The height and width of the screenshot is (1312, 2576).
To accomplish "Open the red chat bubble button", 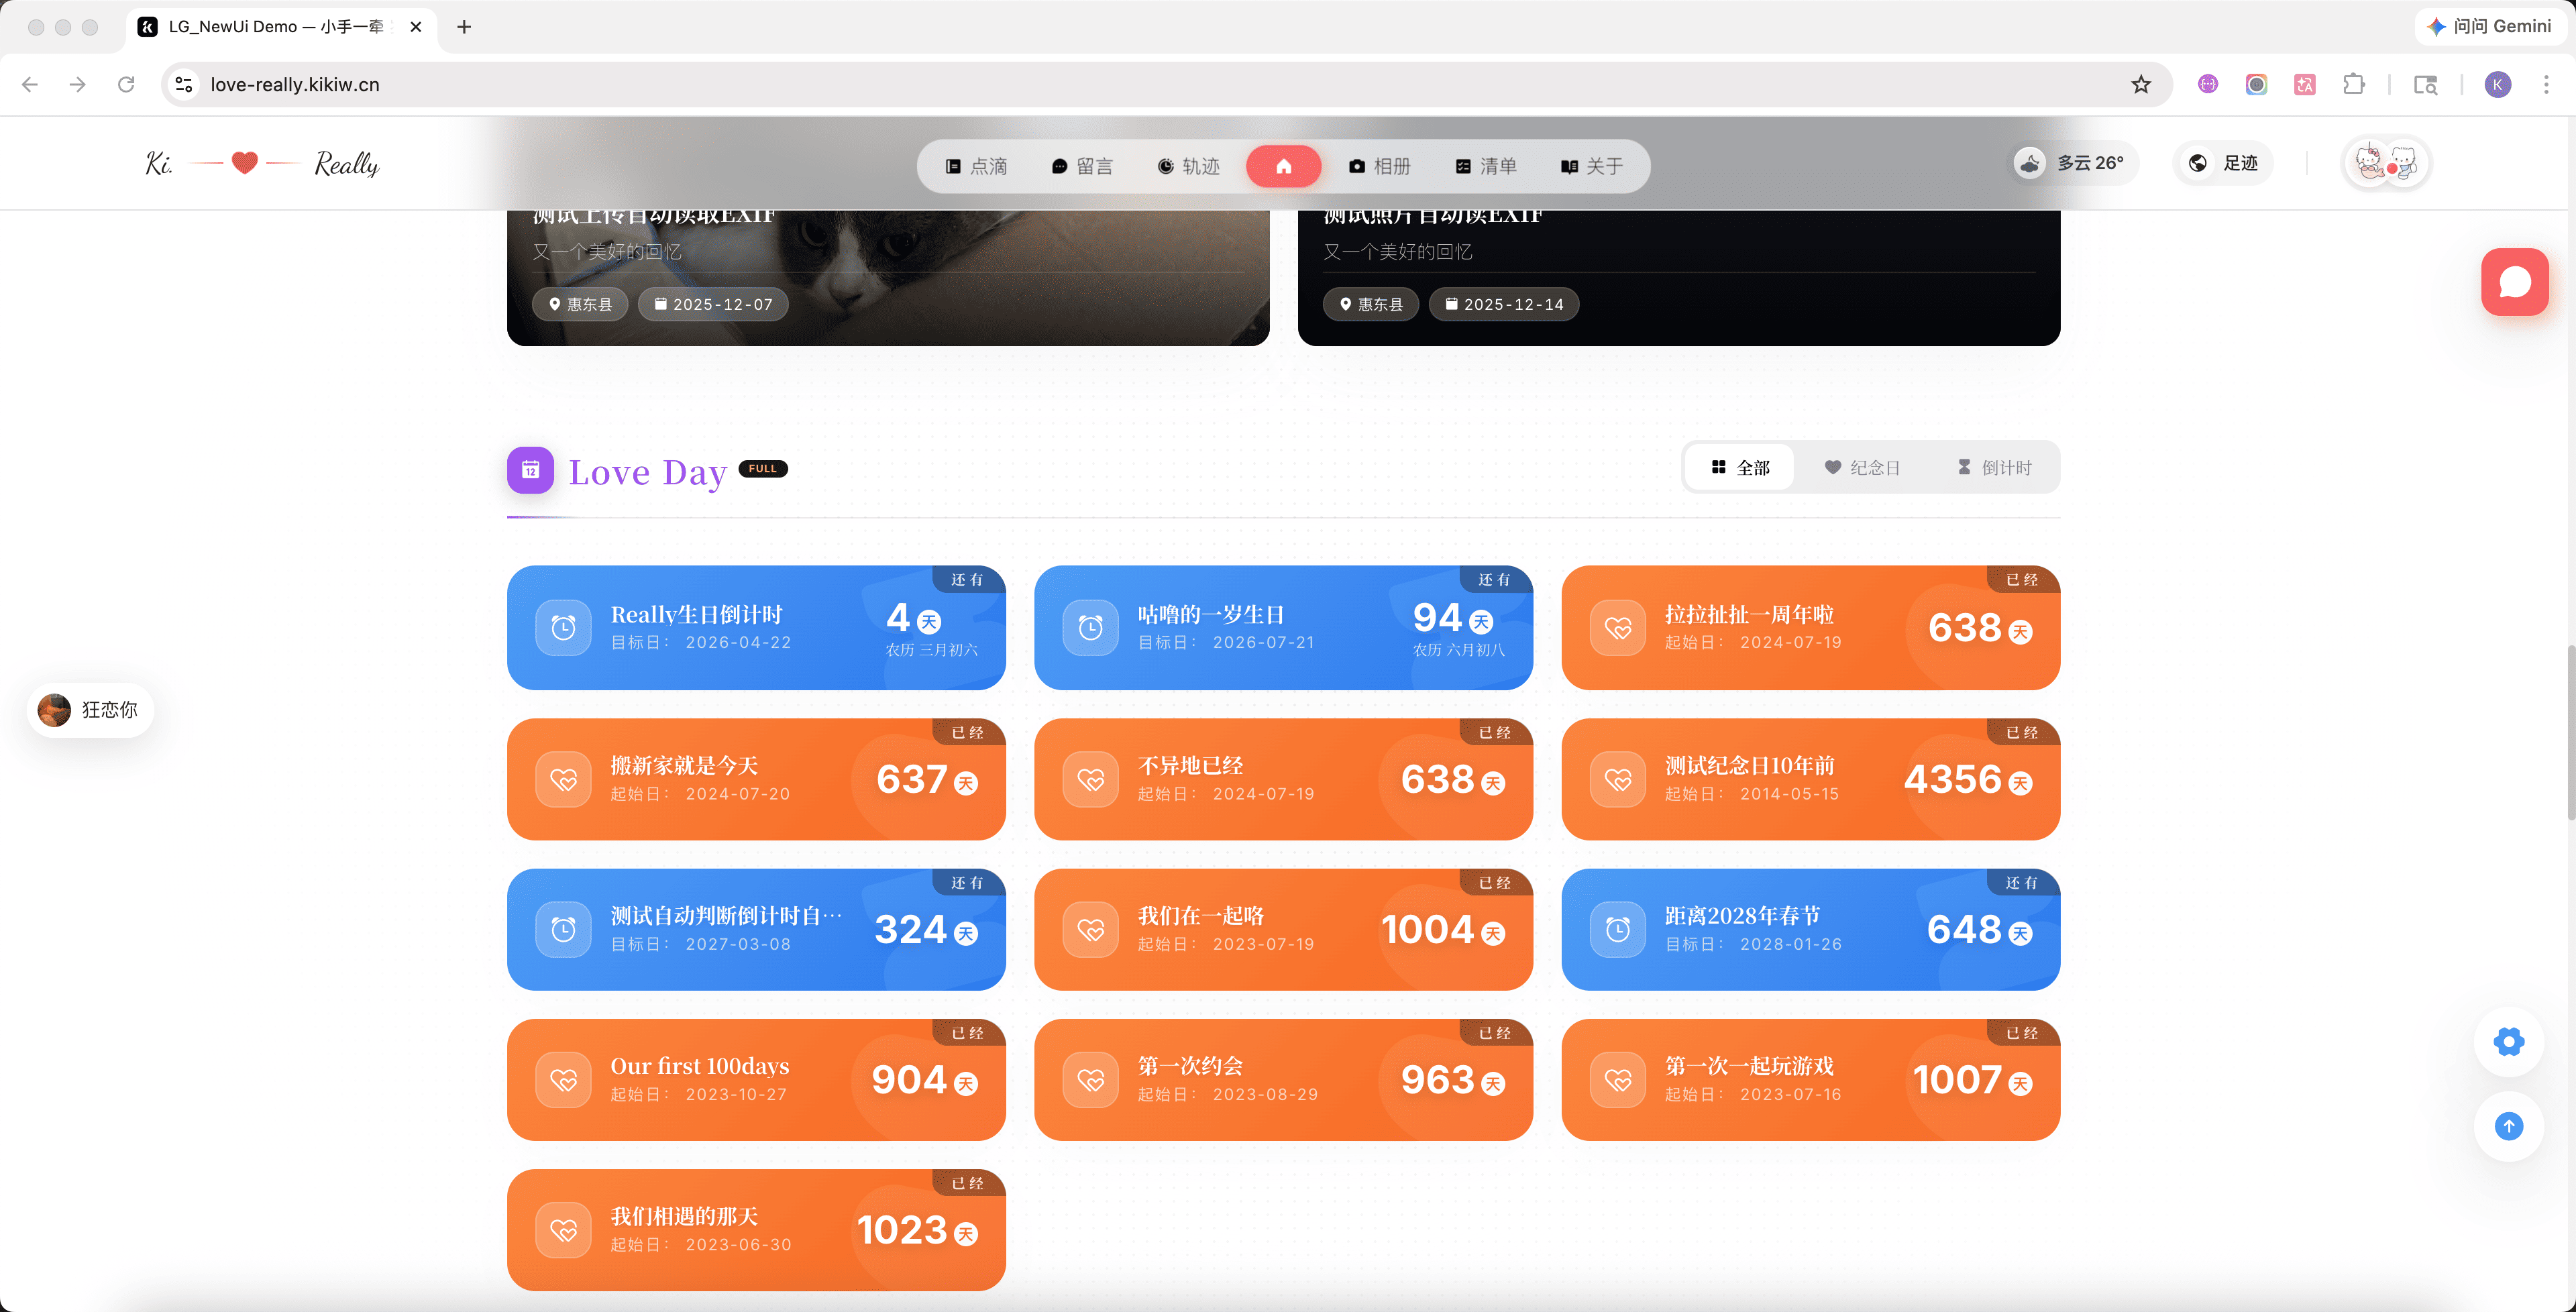I will pyautogui.click(x=2514, y=282).
